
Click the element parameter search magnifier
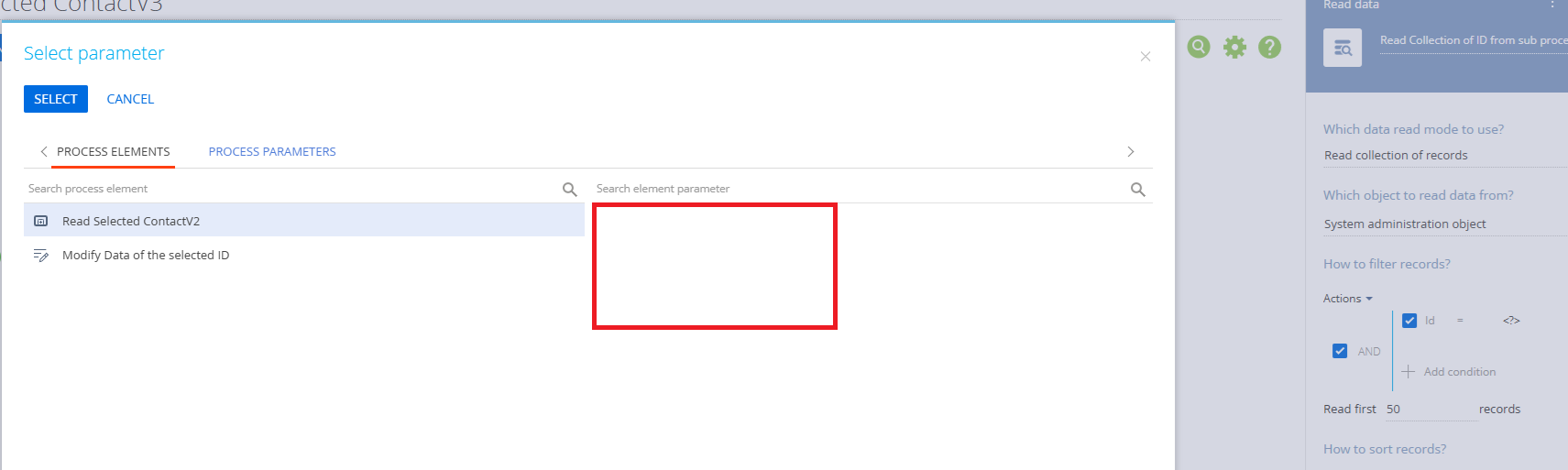click(x=1137, y=190)
